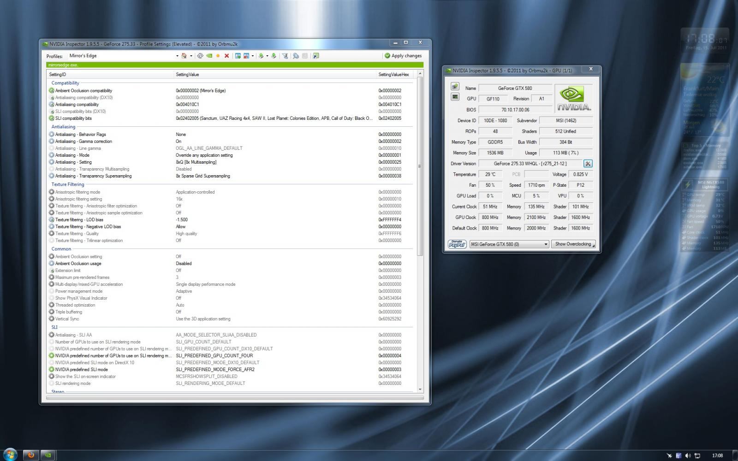Viewport: 738px width, 461px height.
Task: Click the gear icon beside SLI compatibility bits
Action: 52,118
